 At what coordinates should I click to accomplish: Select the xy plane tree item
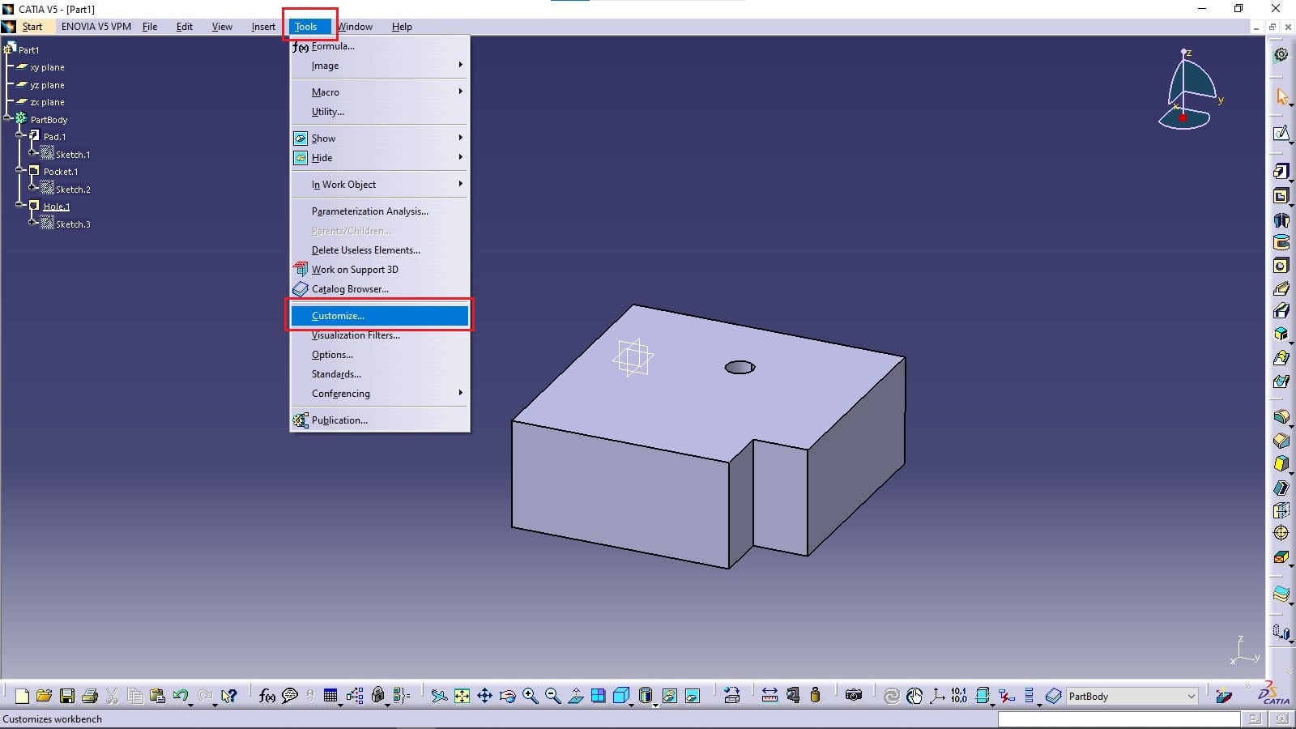[47, 67]
